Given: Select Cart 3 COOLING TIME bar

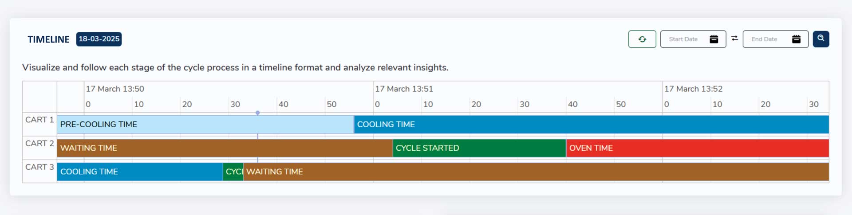Looking at the screenshot, I should tap(140, 172).
